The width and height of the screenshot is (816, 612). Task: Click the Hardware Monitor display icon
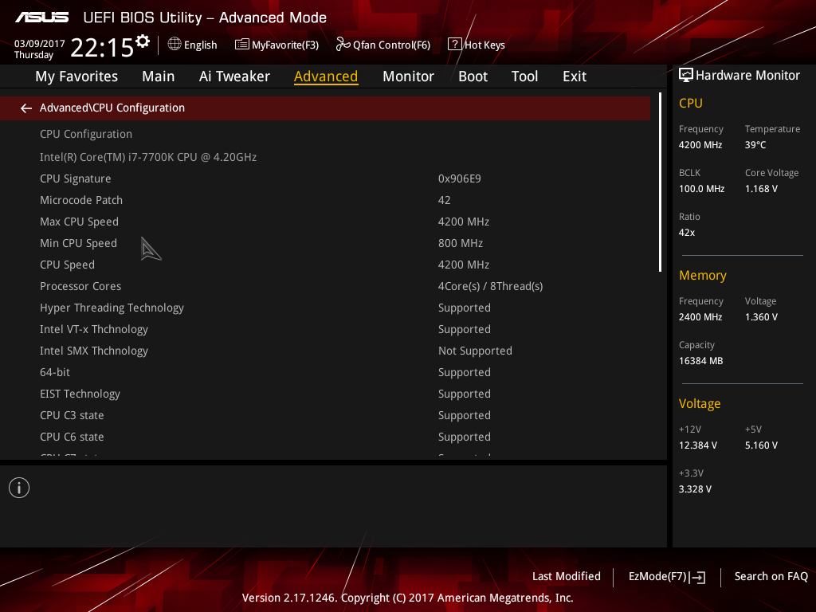[x=686, y=76]
